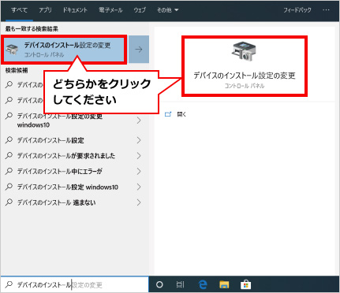Expand chevron for デバイスのインストール設定 suggestion

pyautogui.click(x=139, y=140)
